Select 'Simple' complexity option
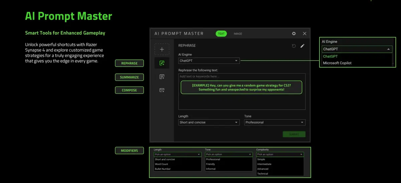The image size is (401, 183). pos(261,159)
